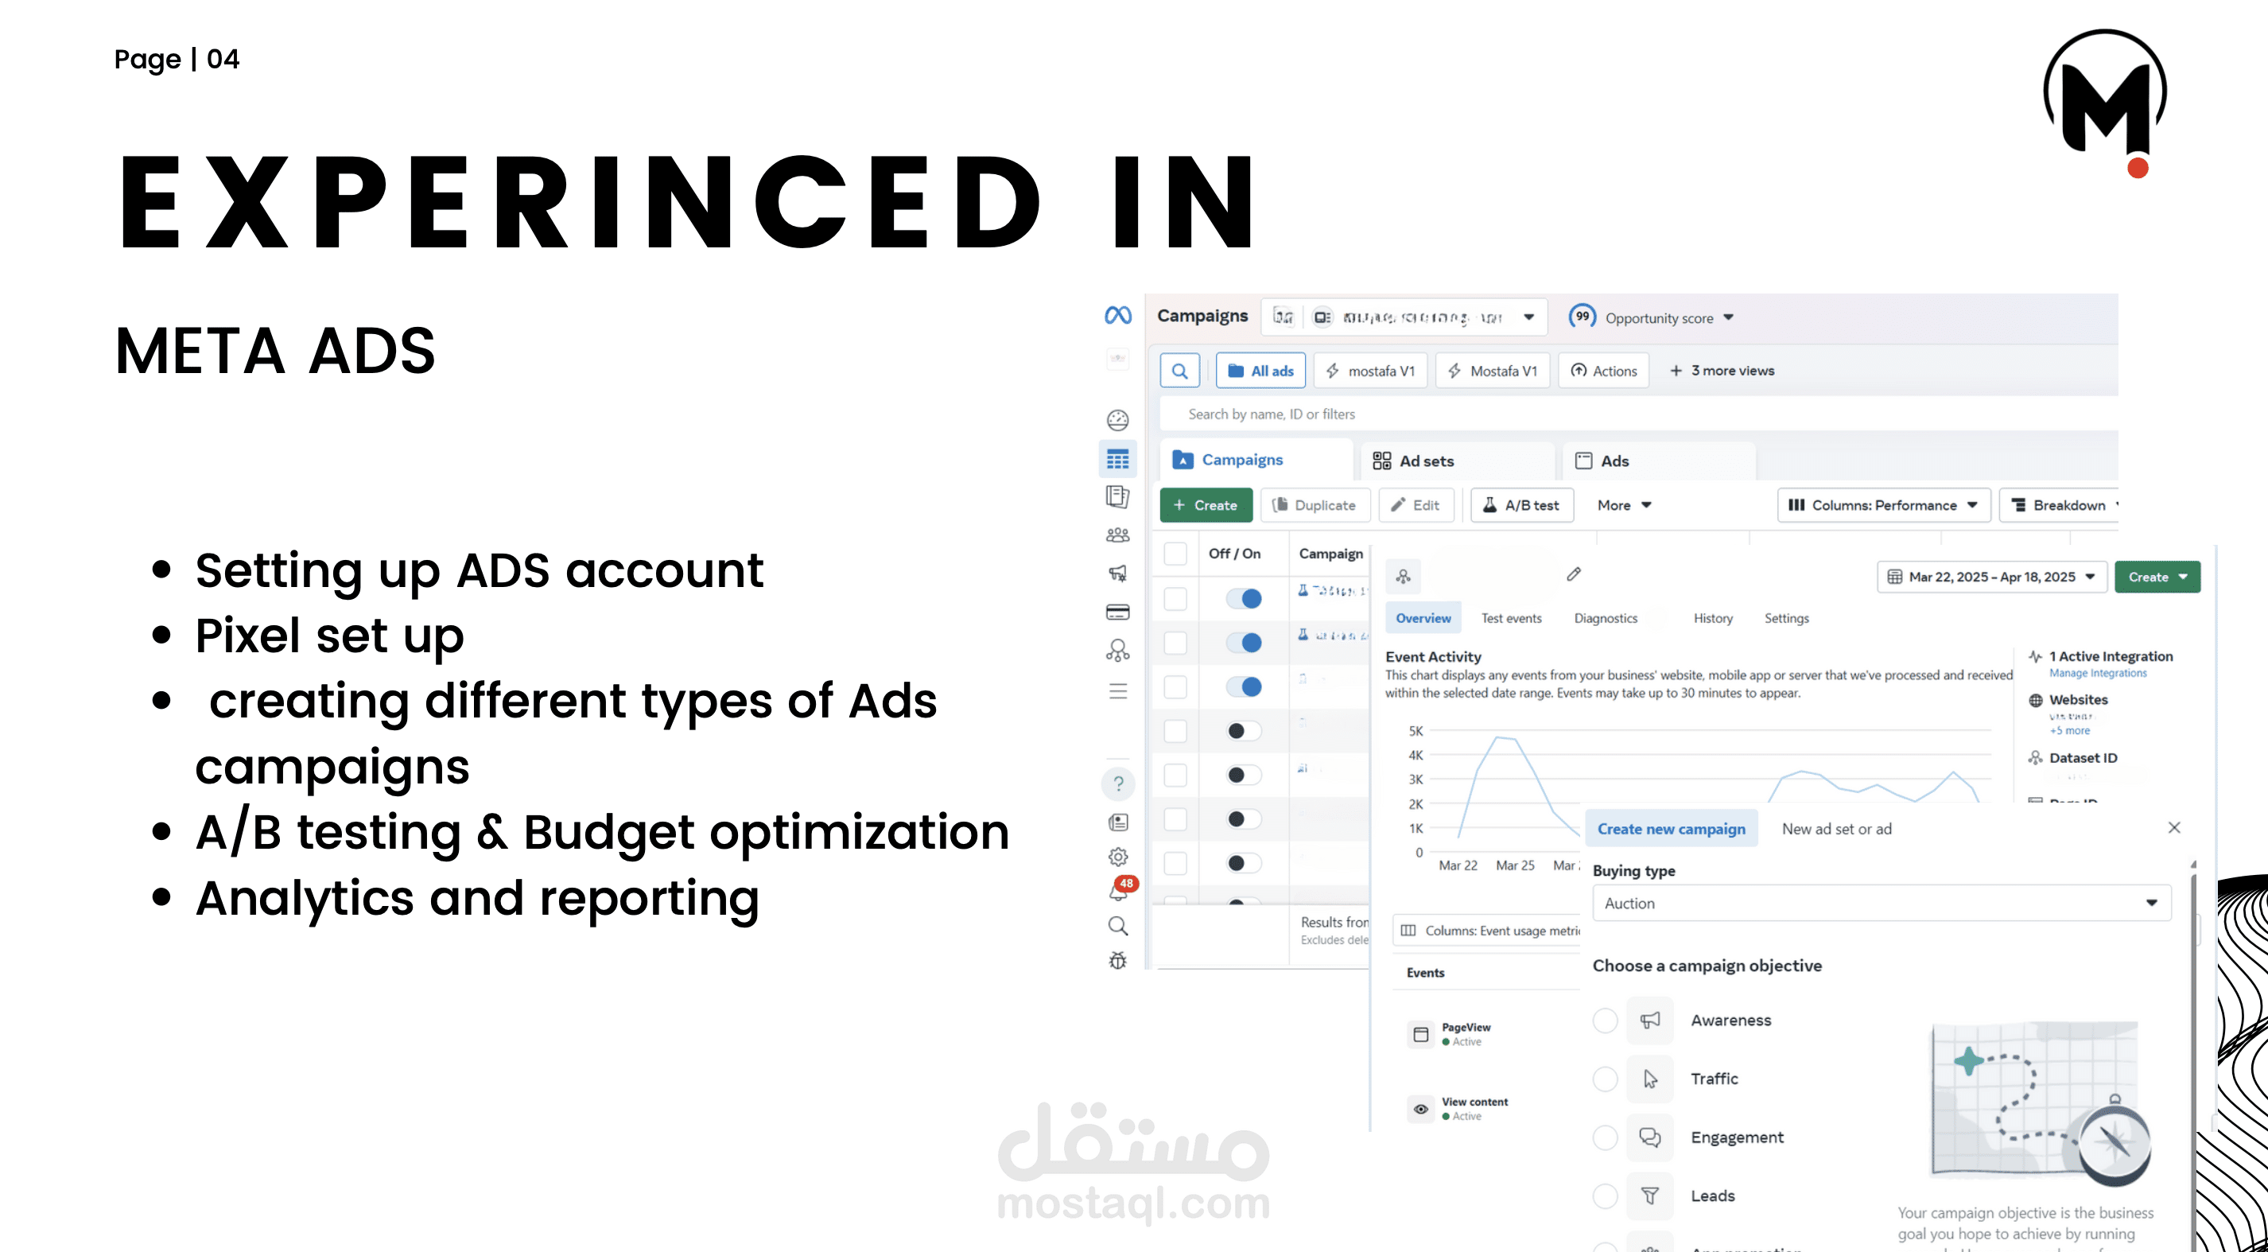Screen dimensions: 2268x1252
Task: Open the More dropdown in the toolbar
Action: click(x=1625, y=505)
